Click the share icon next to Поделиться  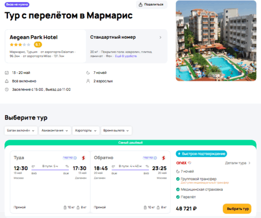tap(141, 5)
